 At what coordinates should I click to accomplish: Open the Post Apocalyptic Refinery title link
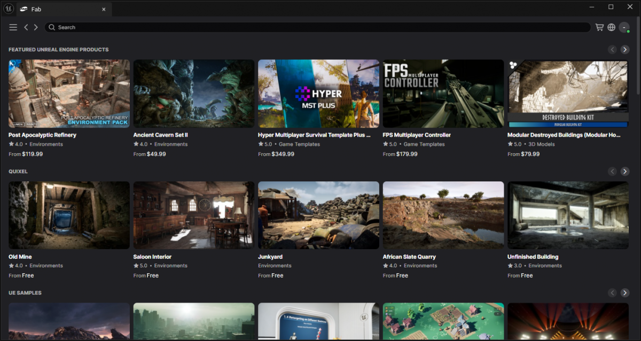[42, 135]
